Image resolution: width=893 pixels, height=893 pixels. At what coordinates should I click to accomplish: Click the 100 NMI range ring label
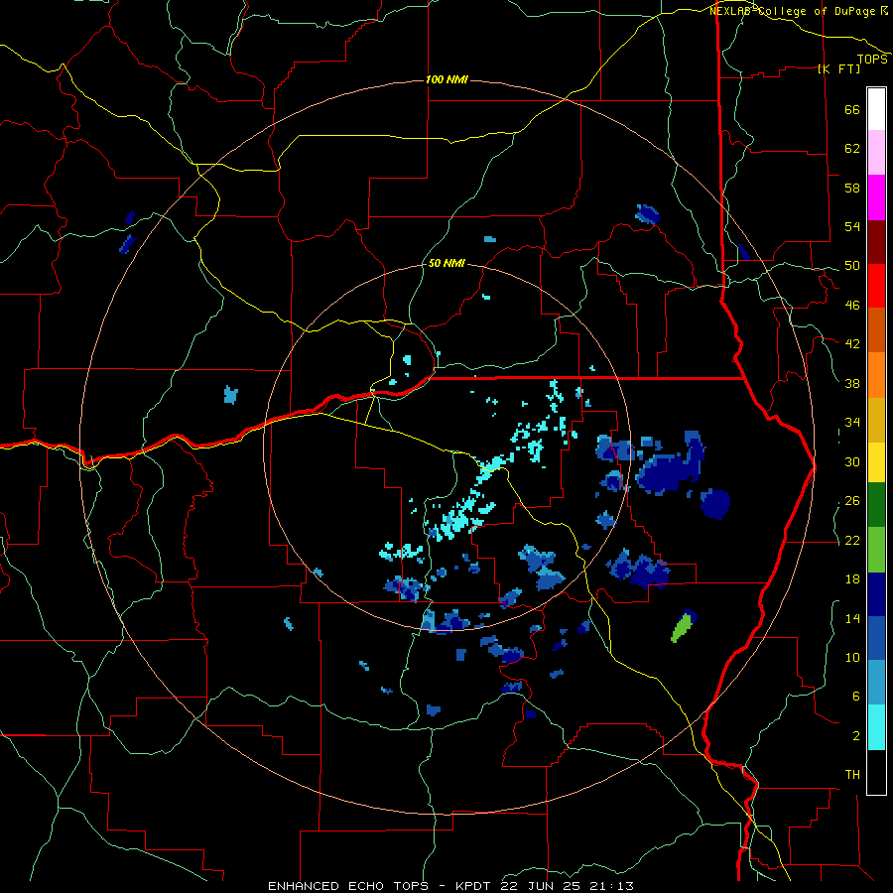click(x=446, y=79)
